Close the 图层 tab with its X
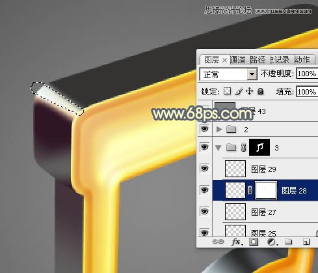The width and height of the screenshot is (318, 273). pos(225,60)
